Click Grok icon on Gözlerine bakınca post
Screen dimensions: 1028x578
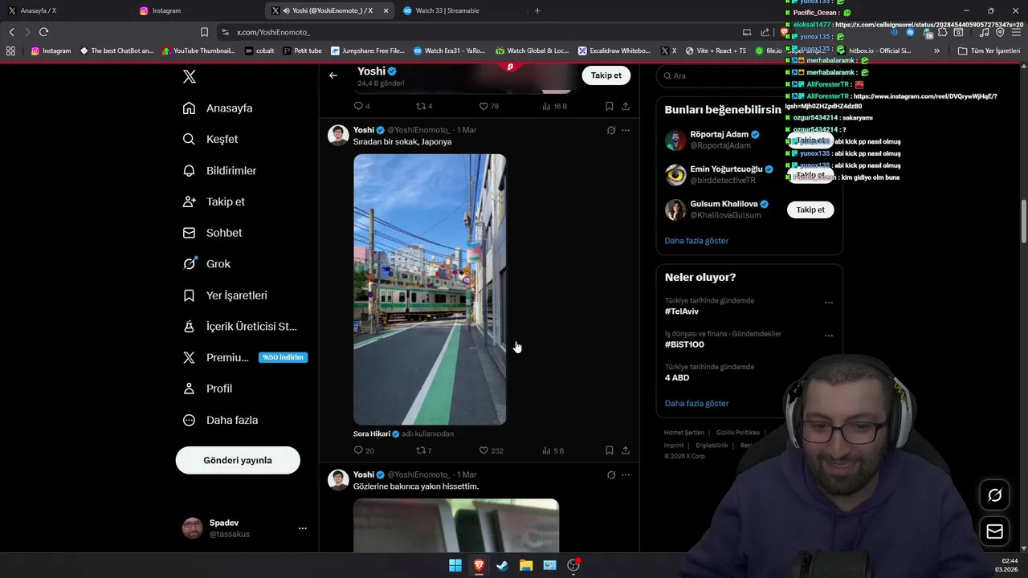coord(611,474)
